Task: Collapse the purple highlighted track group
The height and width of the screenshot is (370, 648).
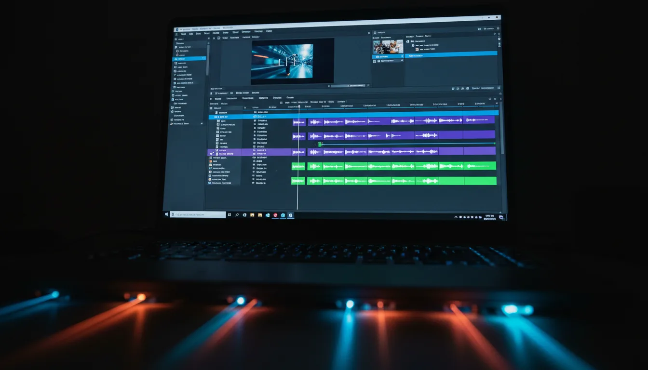Action: tap(212, 153)
